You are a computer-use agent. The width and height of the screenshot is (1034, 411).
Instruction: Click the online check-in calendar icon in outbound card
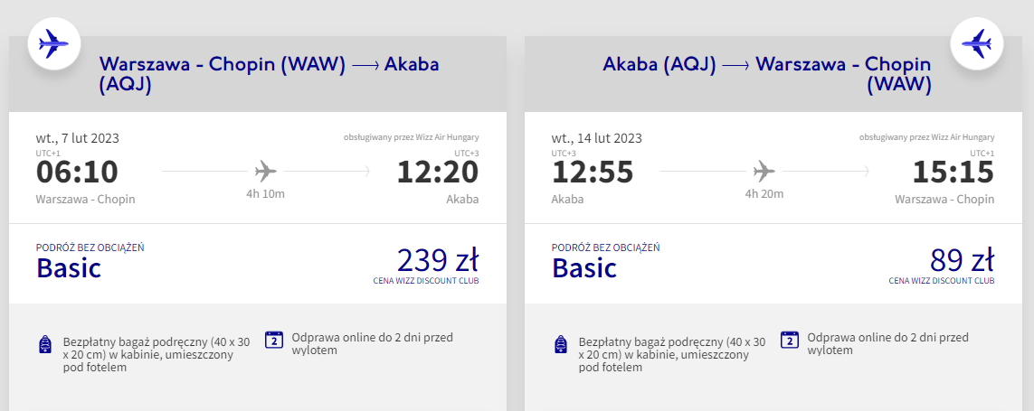tap(274, 340)
